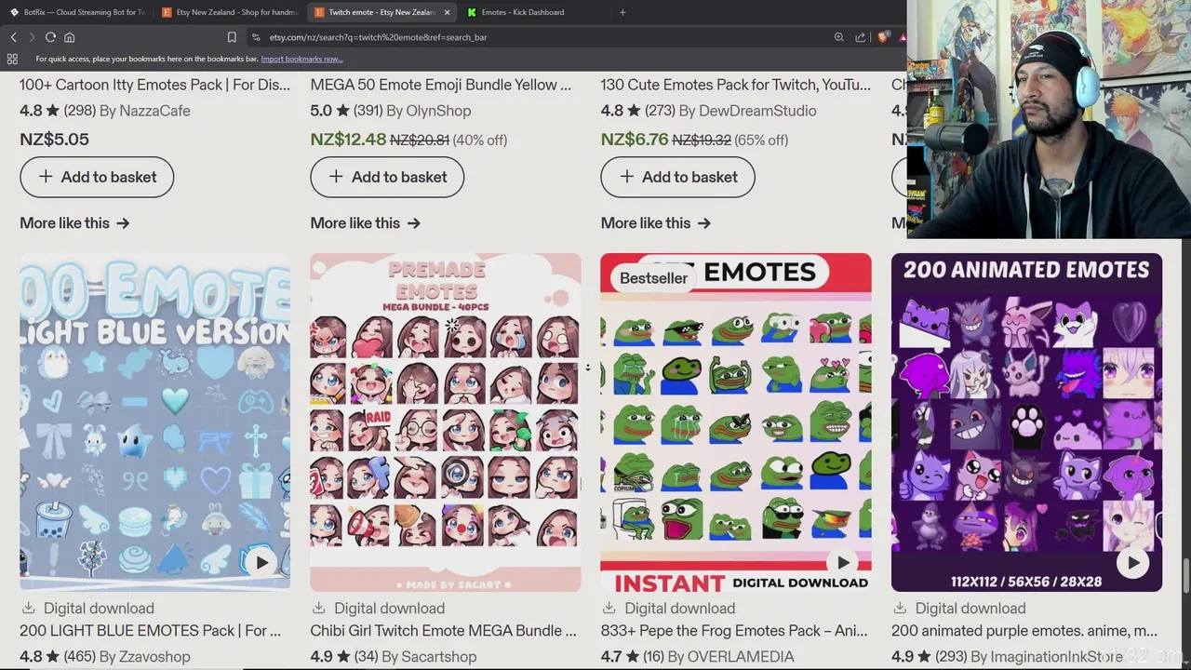Close the Twitch emote Etsy tab

(x=448, y=12)
